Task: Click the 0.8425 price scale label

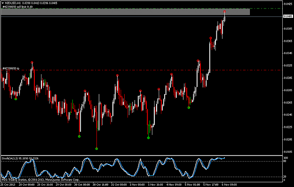Action: tap(288, 4)
